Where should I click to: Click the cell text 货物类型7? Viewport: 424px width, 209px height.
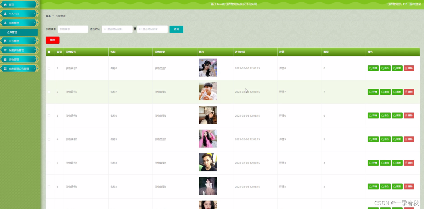point(161,92)
